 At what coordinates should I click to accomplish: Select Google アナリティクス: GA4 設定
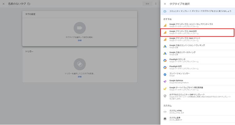click(197, 32)
